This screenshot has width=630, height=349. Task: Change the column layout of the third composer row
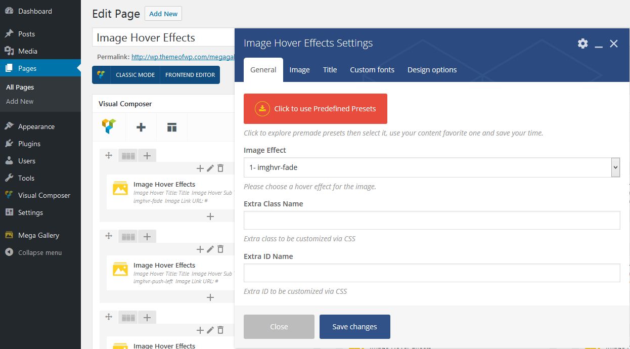pos(128,318)
